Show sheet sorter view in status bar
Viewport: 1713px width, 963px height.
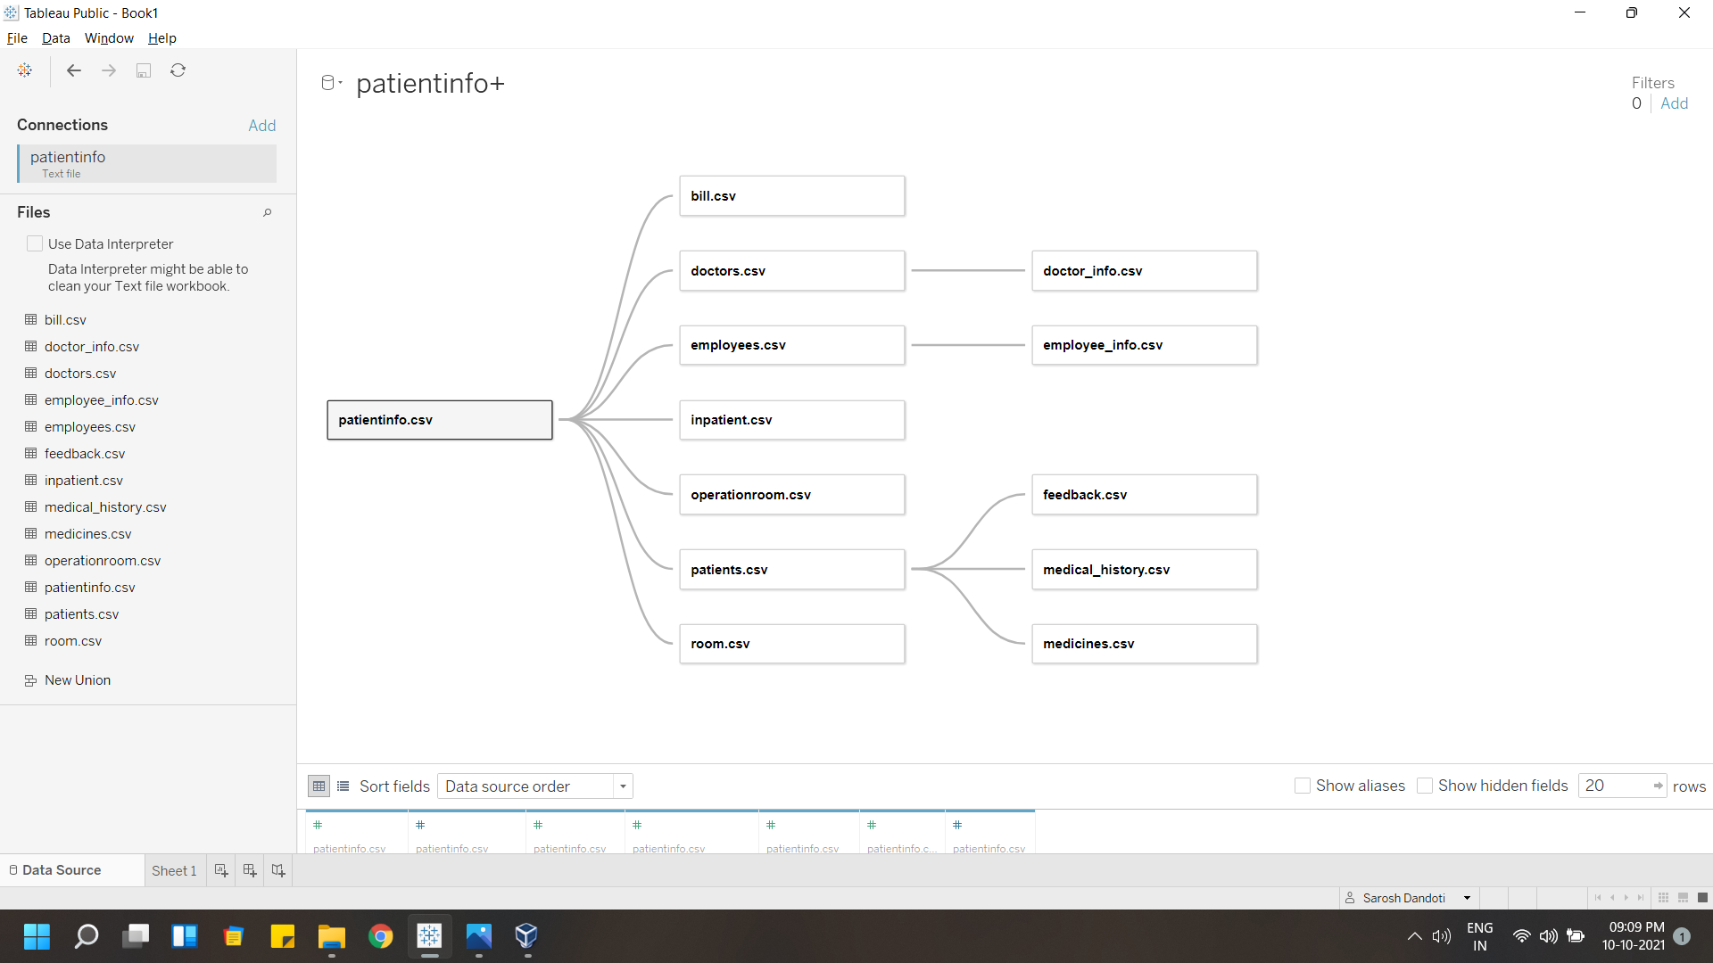[1663, 898]
